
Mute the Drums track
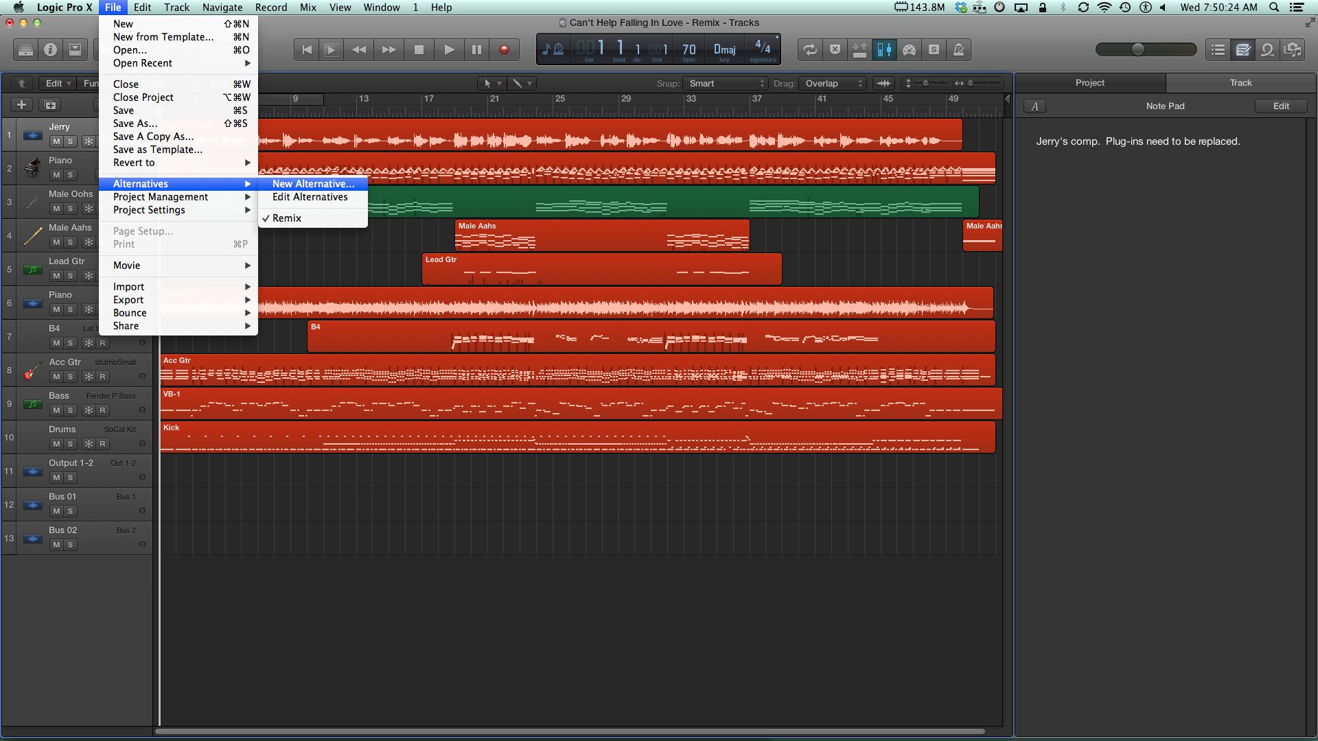pyautogui.click(x=56, y=444)
